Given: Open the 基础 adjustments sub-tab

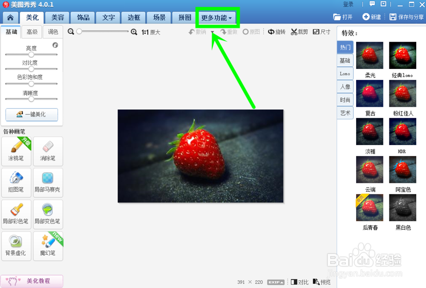Looking at the screenshot, I should click(11, 32).
